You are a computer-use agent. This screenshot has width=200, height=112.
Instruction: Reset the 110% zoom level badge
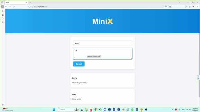(166, 7)
